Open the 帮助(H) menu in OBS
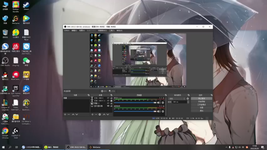267x150 pixels. click(119, 31)
